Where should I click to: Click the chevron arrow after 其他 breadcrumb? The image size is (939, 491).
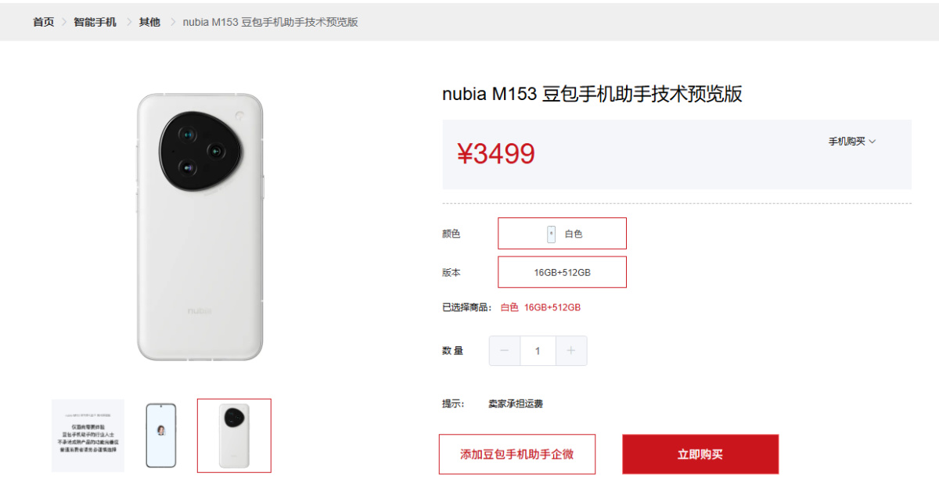point(173,22)
